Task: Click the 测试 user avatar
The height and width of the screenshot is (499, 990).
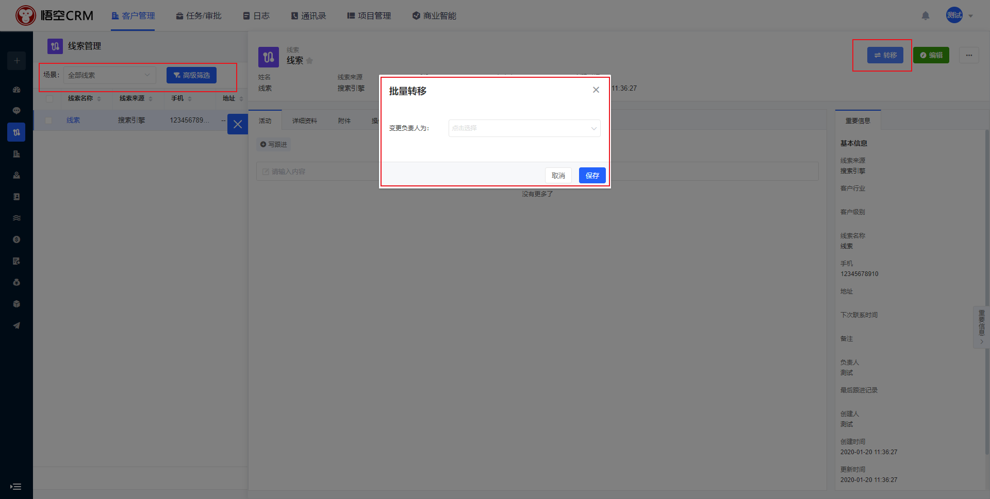Action: [x=954, y=15]
